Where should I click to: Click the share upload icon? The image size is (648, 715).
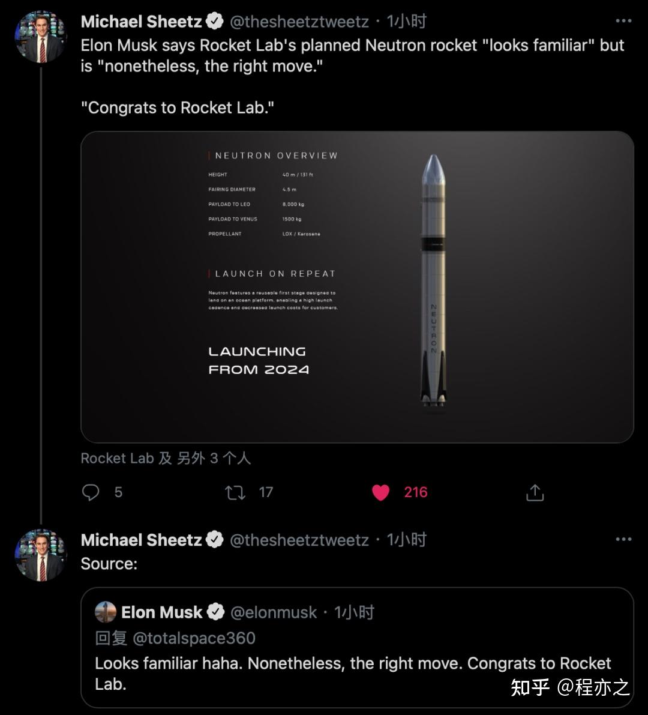click(x=535, y=493)
